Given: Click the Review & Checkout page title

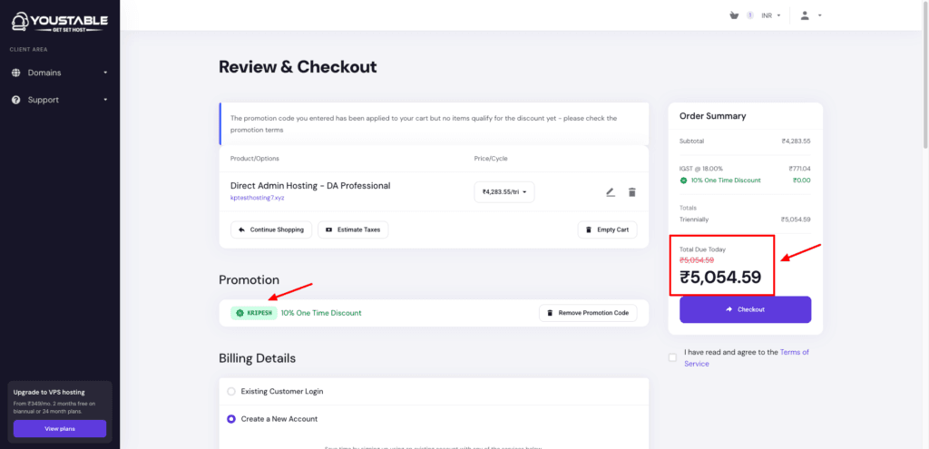Looking at the screenshot, I should 298,67.
